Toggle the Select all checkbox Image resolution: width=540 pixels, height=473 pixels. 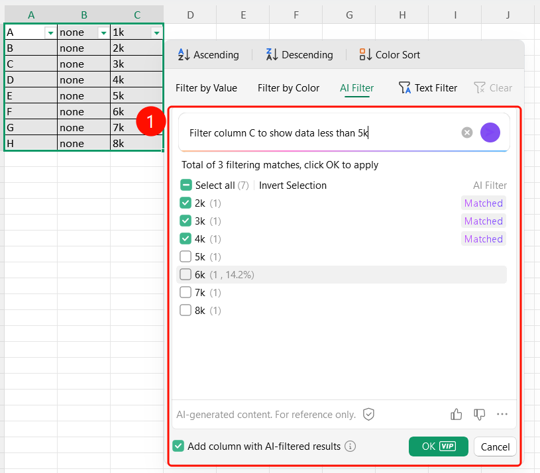coord(186,185)
